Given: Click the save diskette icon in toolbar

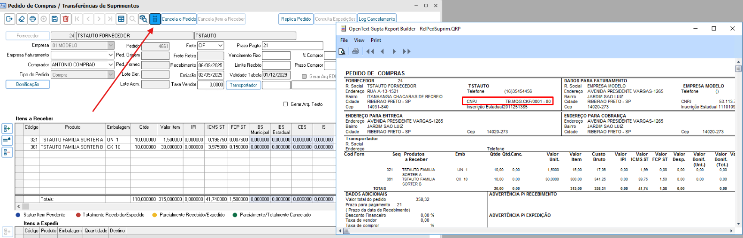Looking at the screenshot, I should pos(55,19).
